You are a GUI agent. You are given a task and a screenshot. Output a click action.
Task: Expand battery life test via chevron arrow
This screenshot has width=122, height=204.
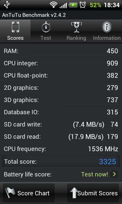pyautogui.click(x=114, y=174)
